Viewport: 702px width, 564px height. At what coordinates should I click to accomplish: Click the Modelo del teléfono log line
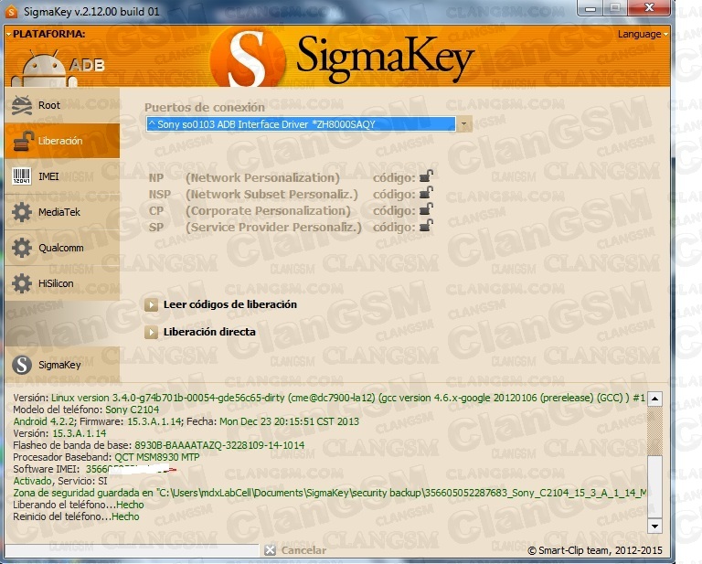pos(86,410)
